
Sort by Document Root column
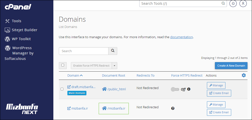tap(113, 76)
